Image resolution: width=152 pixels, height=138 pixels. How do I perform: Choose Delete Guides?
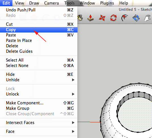(x=39, y=51)
